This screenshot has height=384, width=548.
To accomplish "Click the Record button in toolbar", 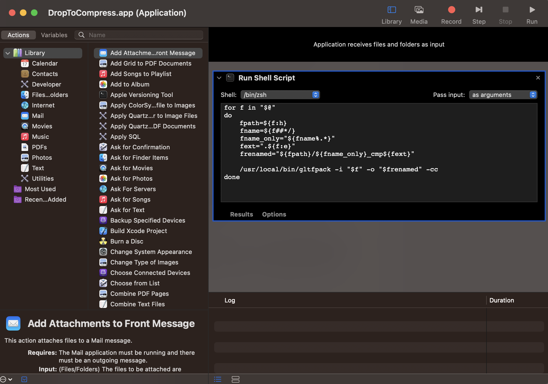I will [x=451, y=10].
